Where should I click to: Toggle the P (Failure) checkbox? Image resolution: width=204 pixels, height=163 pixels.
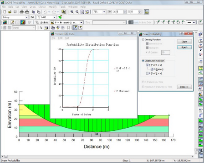152,69
